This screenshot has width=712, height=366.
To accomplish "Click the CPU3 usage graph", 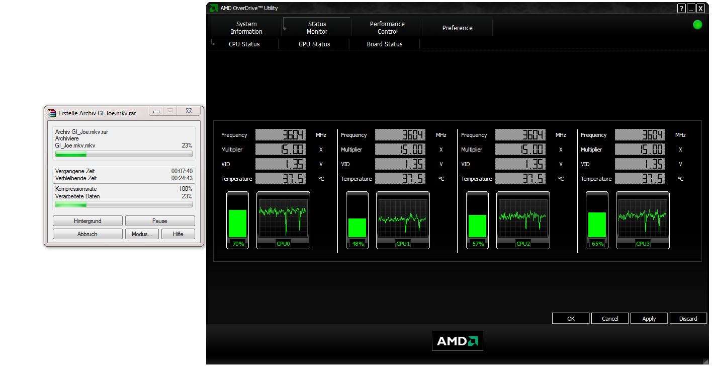I will tap(643, 220).
